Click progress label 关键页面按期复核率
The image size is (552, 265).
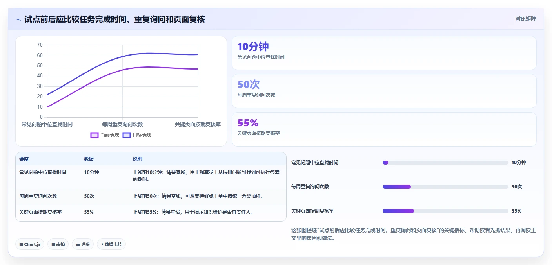(x=312, y=211)
